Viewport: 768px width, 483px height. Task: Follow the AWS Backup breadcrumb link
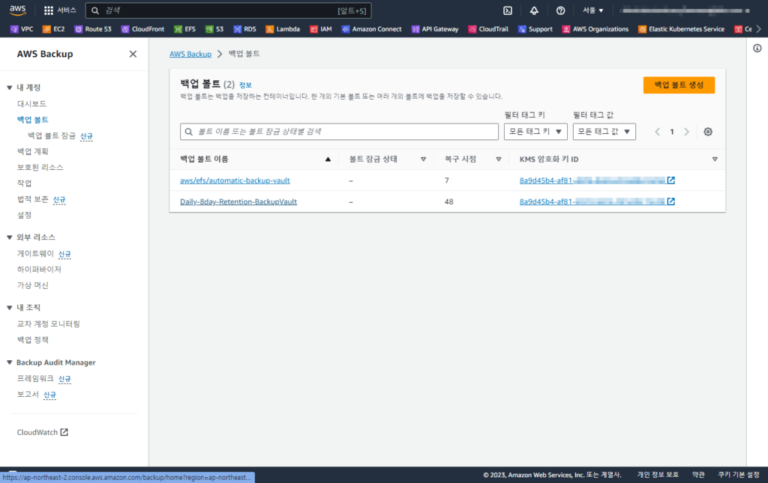[x=190, y=54]
